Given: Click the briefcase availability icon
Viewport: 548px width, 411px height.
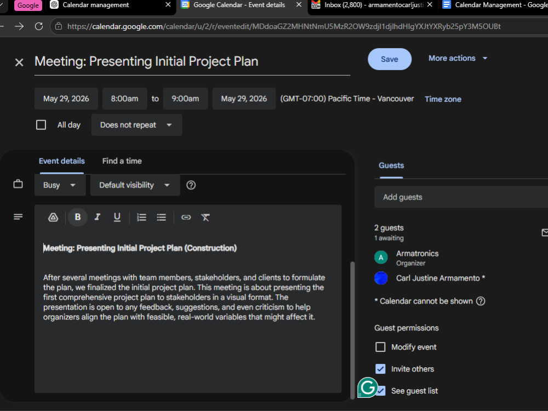Looking at the screenshot, I should click(18, 184).
